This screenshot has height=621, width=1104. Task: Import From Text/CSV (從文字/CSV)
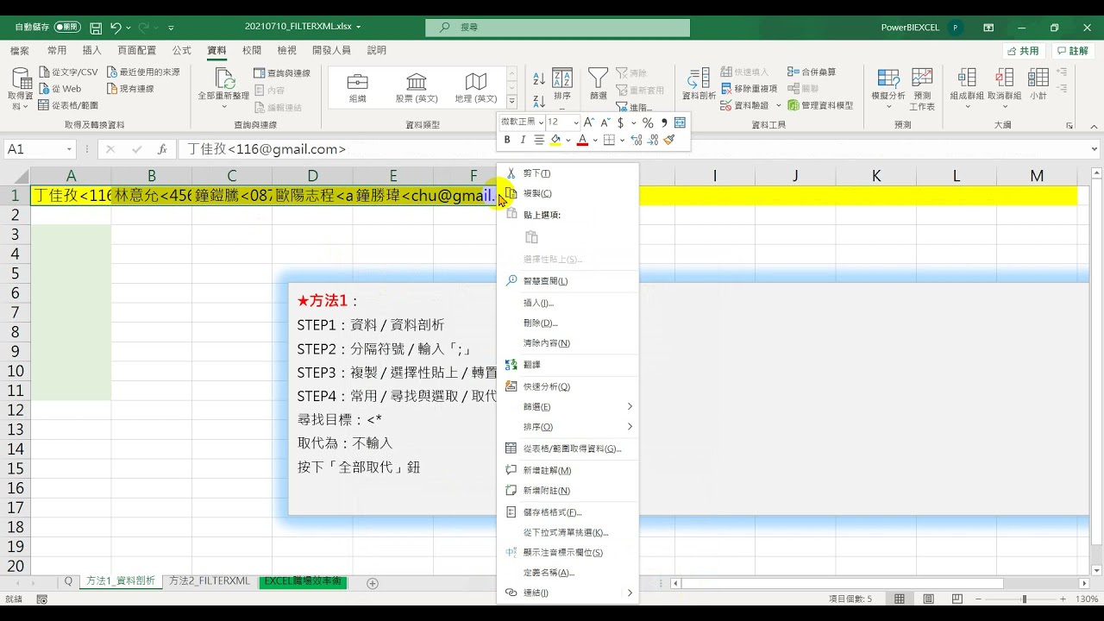[68, 72]
